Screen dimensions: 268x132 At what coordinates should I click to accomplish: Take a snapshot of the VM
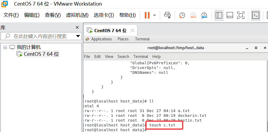(182, 15)
